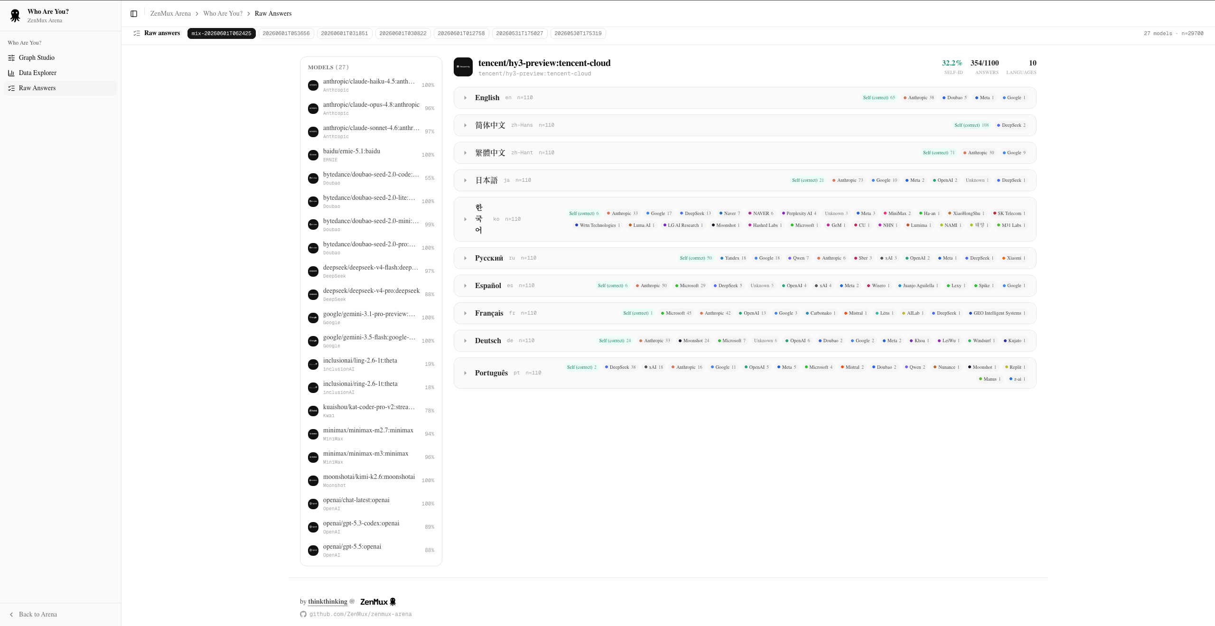This screenshot has height=626, width=1215.
Task: Click Self (correct) 108 tag in 简体中文 row
Action: pos(972,125)
